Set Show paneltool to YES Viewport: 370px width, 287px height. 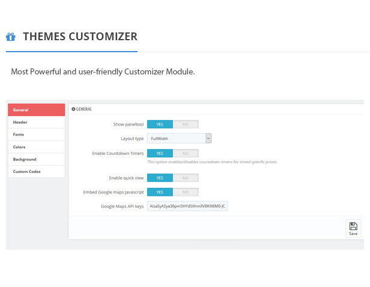pos(160,124)
